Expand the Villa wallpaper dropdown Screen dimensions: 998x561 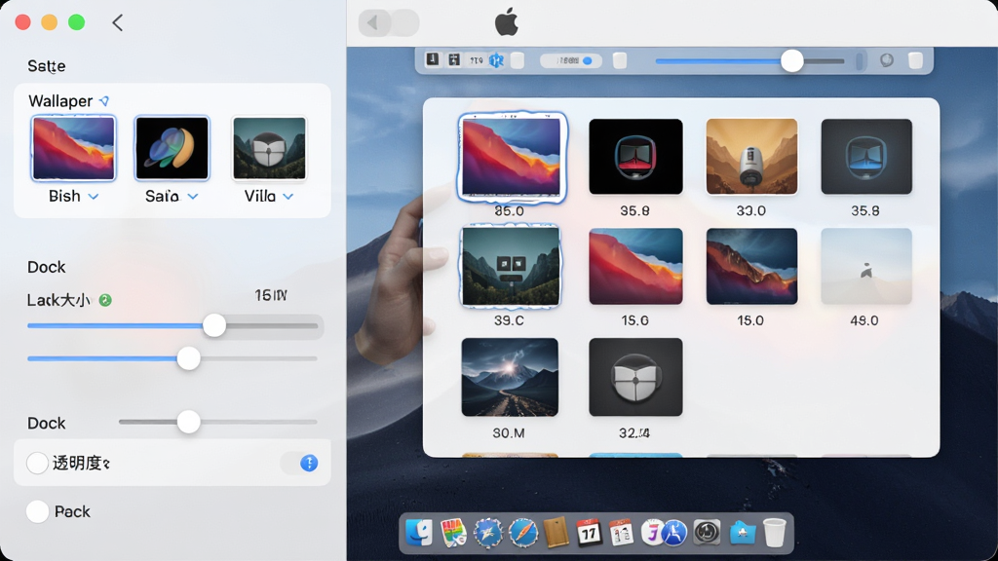288,197
